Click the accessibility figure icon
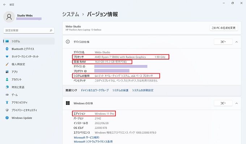The height and width of the screenshot is (144, 246). coord(7,102)
